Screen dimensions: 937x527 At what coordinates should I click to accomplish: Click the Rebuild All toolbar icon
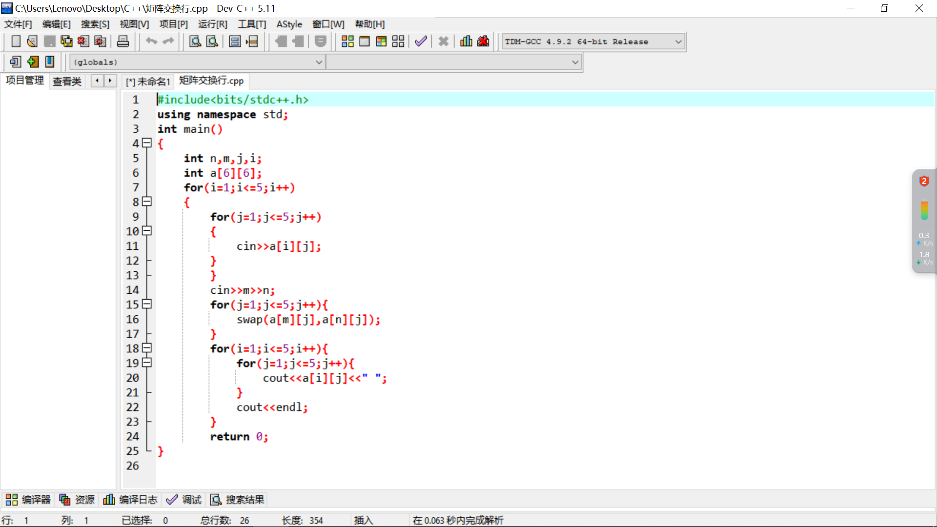pyautogui.click(x=398, y=41)
